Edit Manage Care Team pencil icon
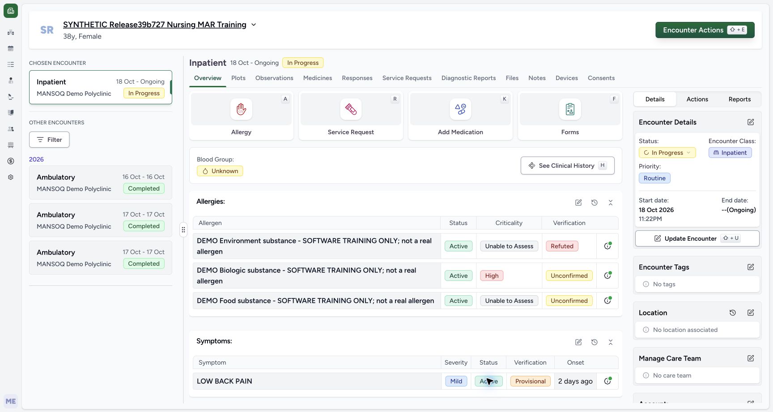The width and height of the screenshot is (773, 412). [751, 358]
